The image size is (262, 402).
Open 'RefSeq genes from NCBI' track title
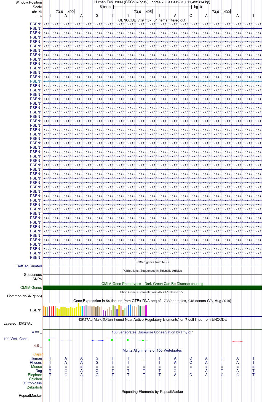click(x=152, y=262)
